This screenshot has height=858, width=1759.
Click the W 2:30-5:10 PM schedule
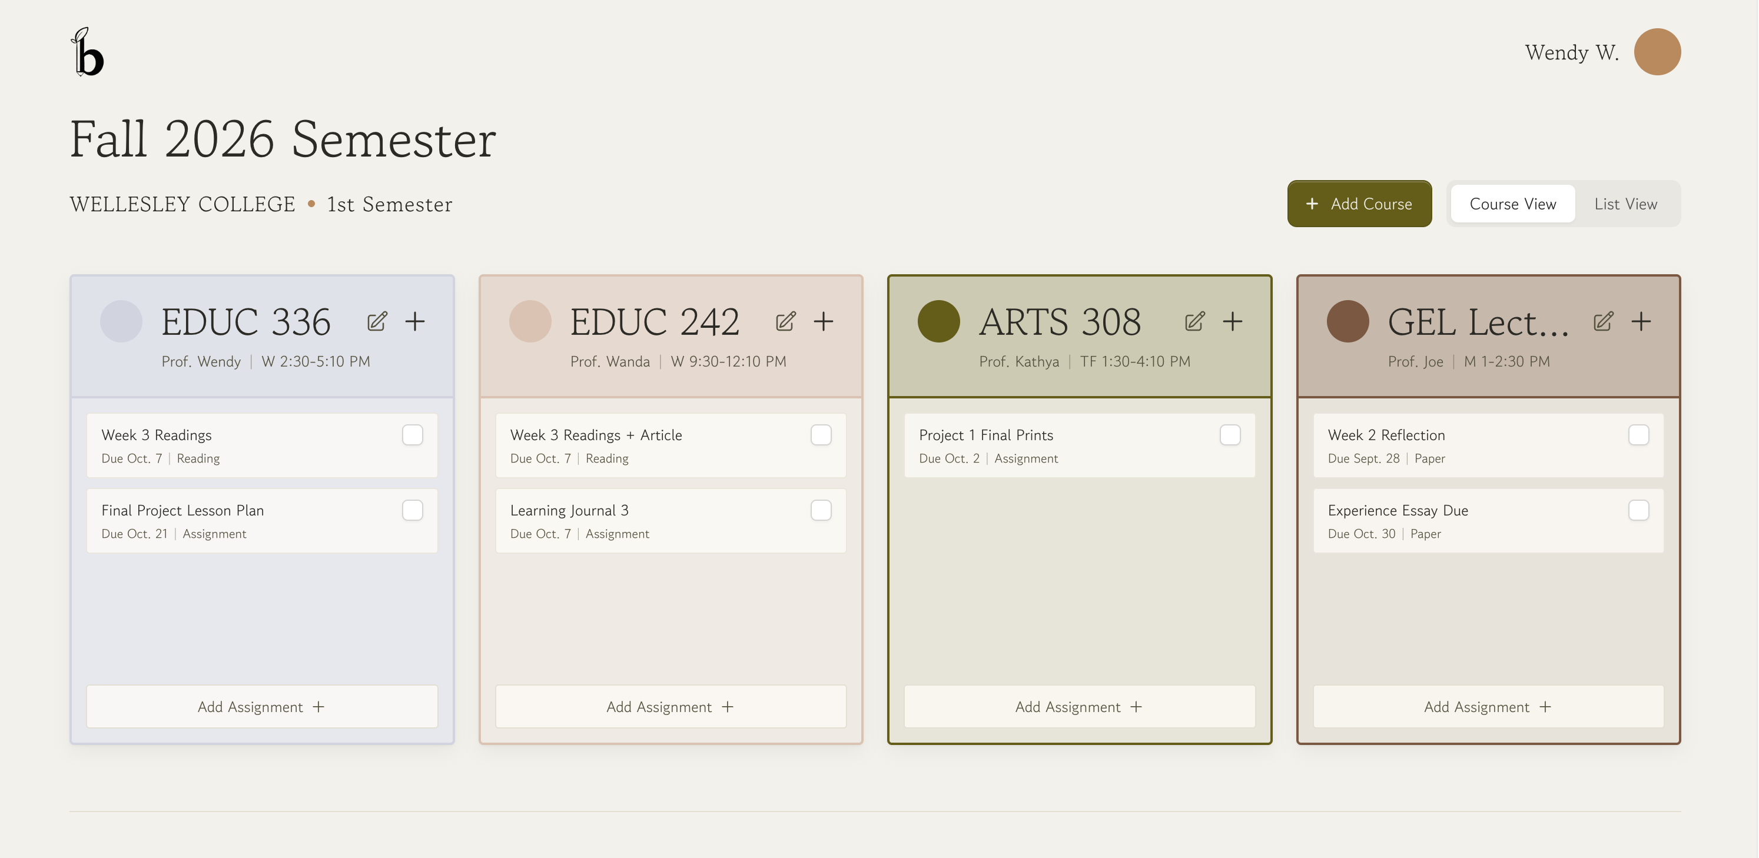[x=316, y=362]
